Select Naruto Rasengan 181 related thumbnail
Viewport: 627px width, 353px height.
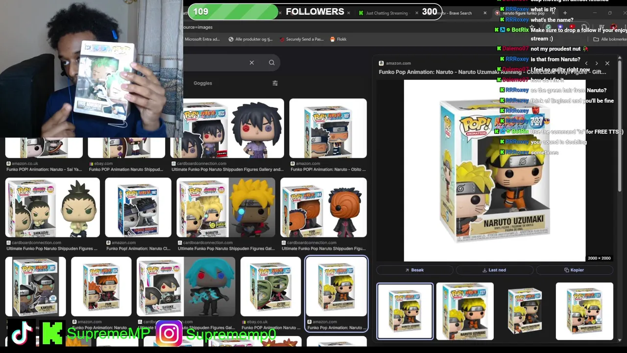tap(525, 311)
